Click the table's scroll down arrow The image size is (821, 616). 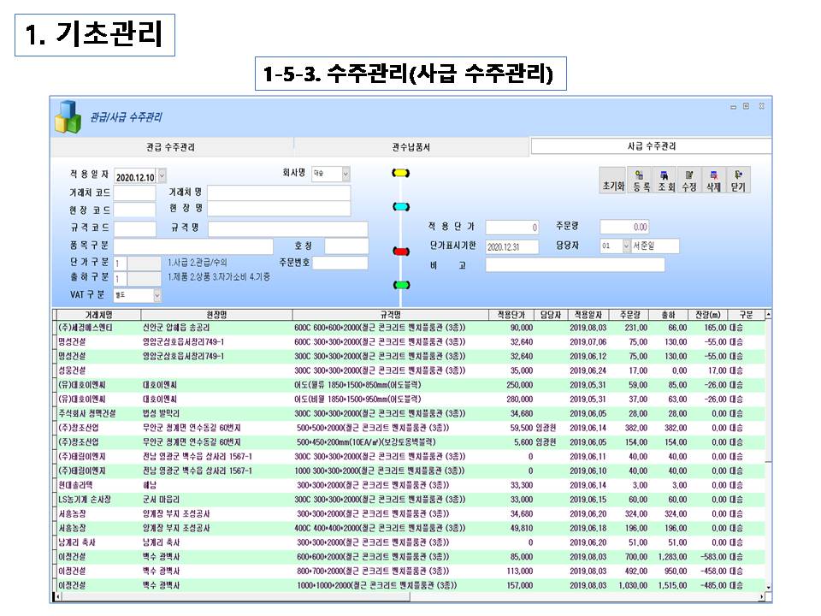[x=768, y=588]
